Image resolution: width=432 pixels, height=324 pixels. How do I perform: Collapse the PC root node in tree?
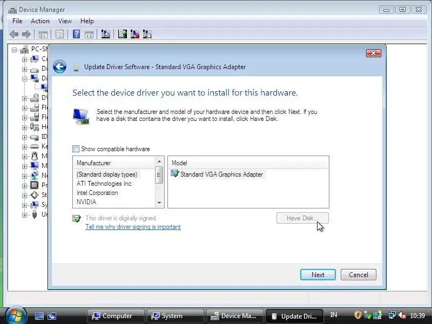[15, 50]
